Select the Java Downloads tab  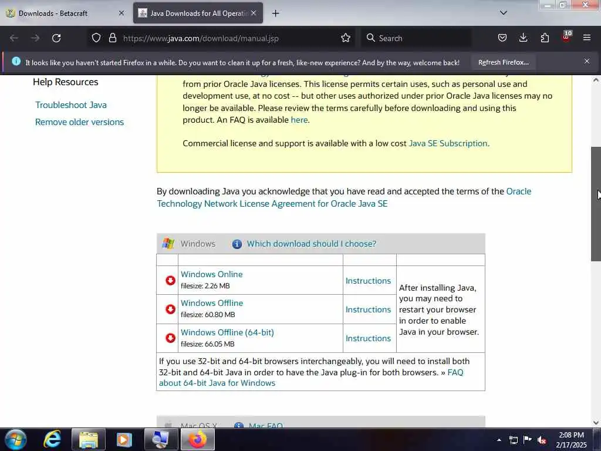tap(198, 14)
